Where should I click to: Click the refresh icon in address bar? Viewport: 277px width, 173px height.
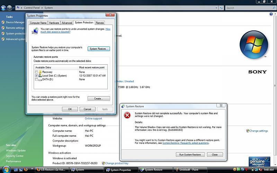pos(221,8)
